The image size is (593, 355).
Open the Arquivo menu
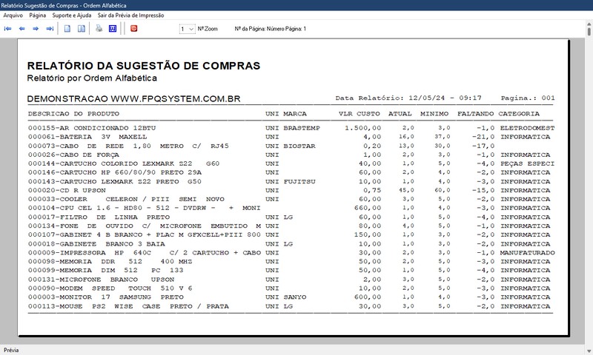point(13,15)
